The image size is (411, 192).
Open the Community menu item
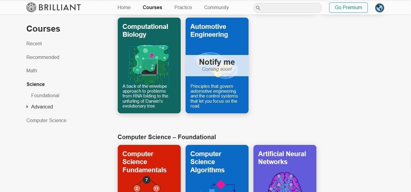pyautogui.click(x=216, y=7)
